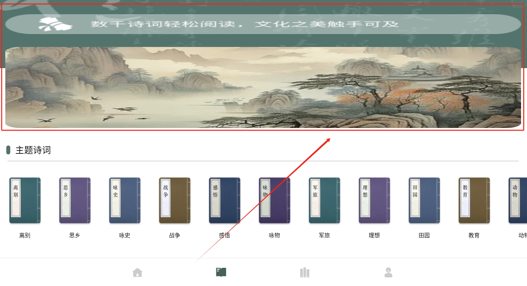Viewport: 527px width, 286px height.
Task: Click the search bar with 数千诗词轻松阅读
Action: pyautogui.click(x=263, y=24)
